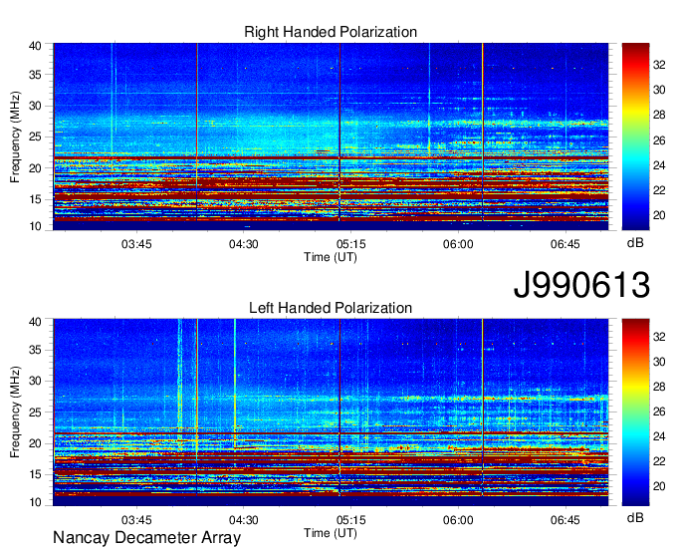
Task: Click the dB unit label under the top colorbar
Action: pos(635,243)
